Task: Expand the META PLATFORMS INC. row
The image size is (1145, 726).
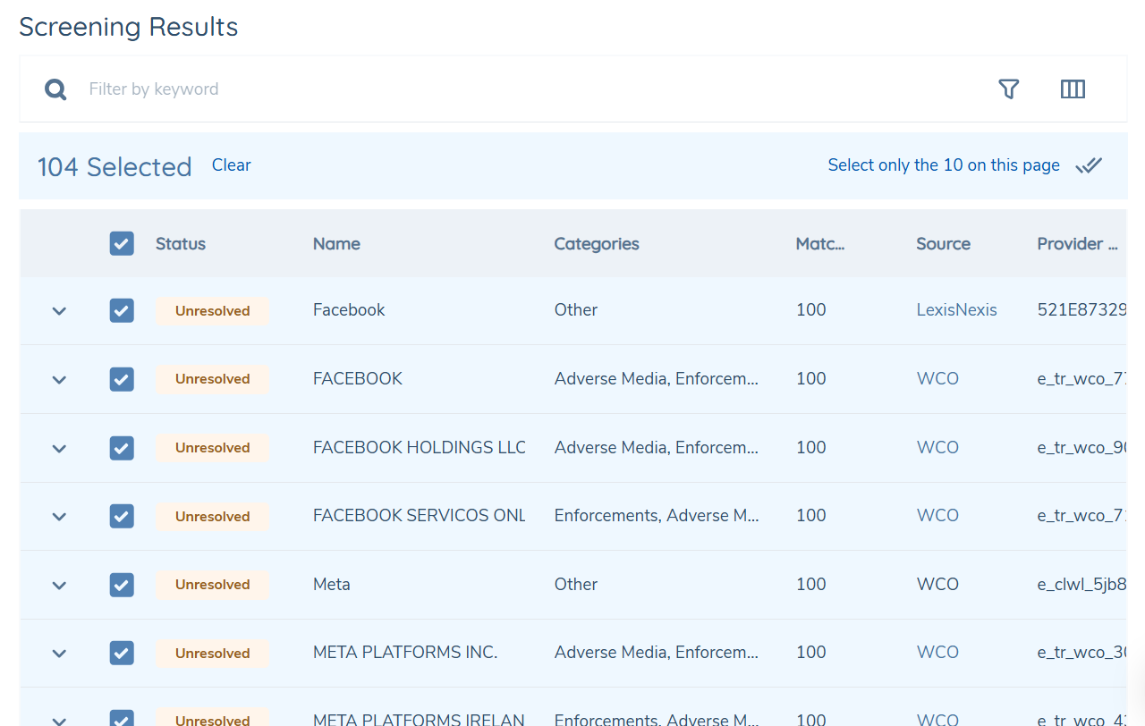Action: (59, 654)
